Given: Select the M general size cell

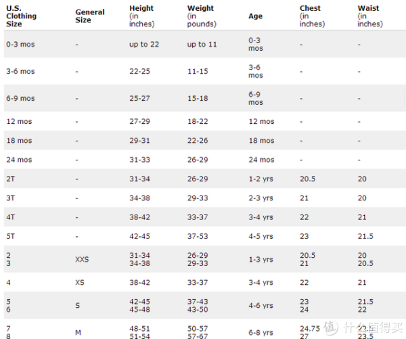Looking at the screenshot, I should (78, 332).
